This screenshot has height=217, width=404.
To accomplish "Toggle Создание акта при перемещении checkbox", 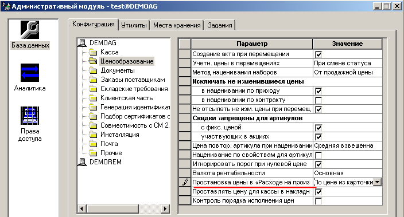I will pos(318,54).
